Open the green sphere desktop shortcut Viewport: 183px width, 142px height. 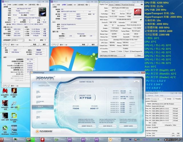(5, 128)
